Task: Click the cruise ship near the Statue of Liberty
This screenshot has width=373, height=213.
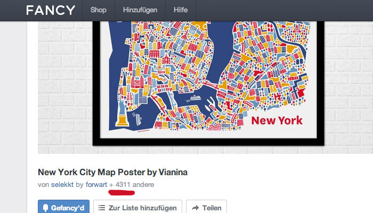Action: point(139,119)
